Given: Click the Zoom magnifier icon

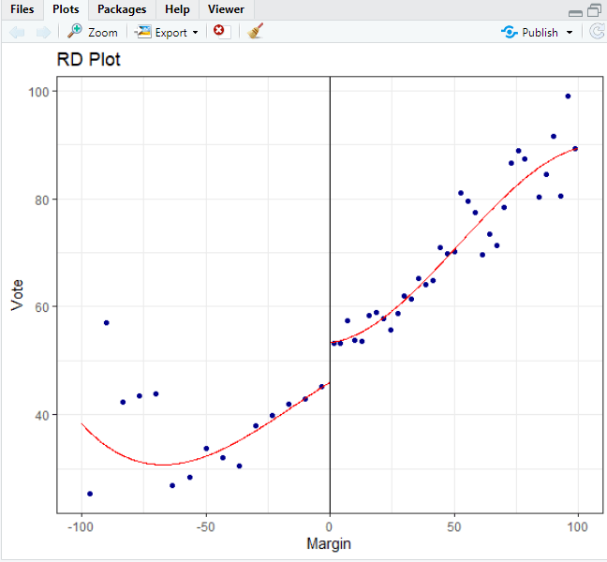Looking at the screenshot, I should point(75,32).
